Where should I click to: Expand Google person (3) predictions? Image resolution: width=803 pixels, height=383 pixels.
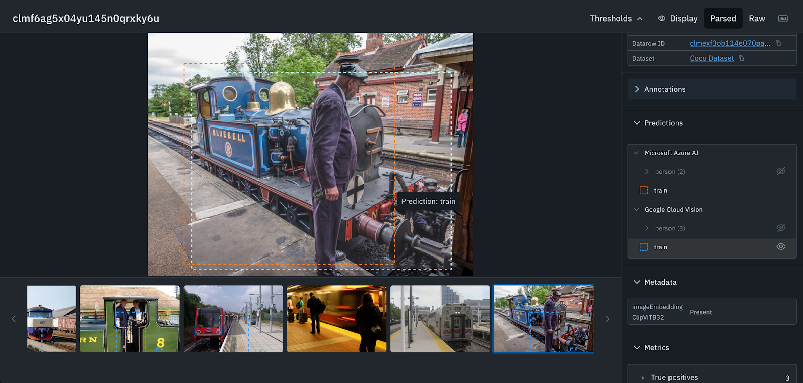pyautogui.click(x=647, y=228)
